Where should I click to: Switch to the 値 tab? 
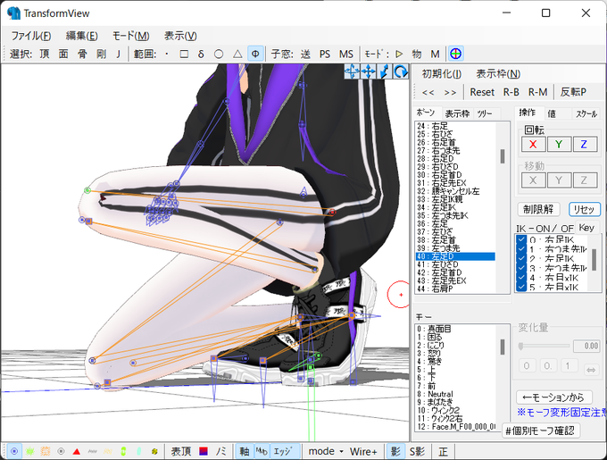tap(552, 113)
